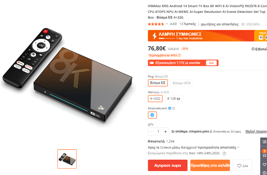
Task: Open ερωτήσεις και απαντήσεις section
Action: click(220, 24)
